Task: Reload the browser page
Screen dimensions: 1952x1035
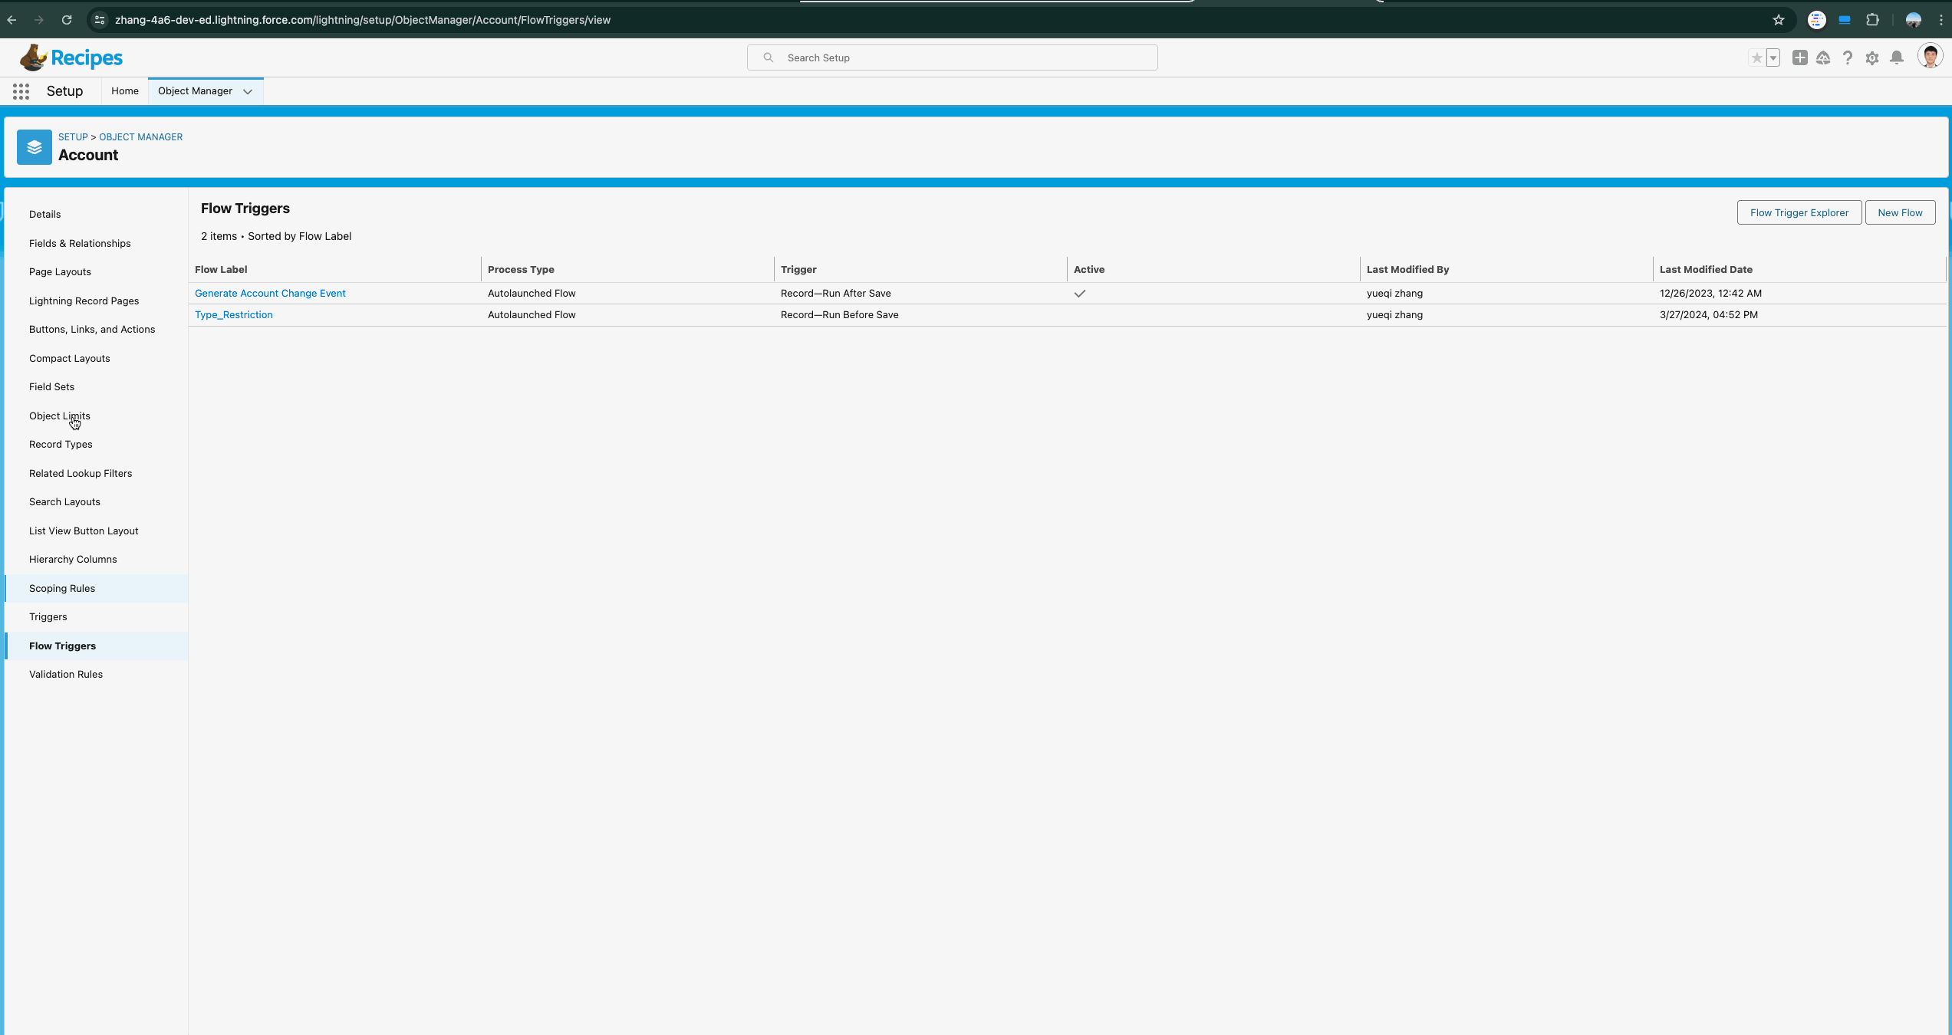Action: tap(67, 20)
